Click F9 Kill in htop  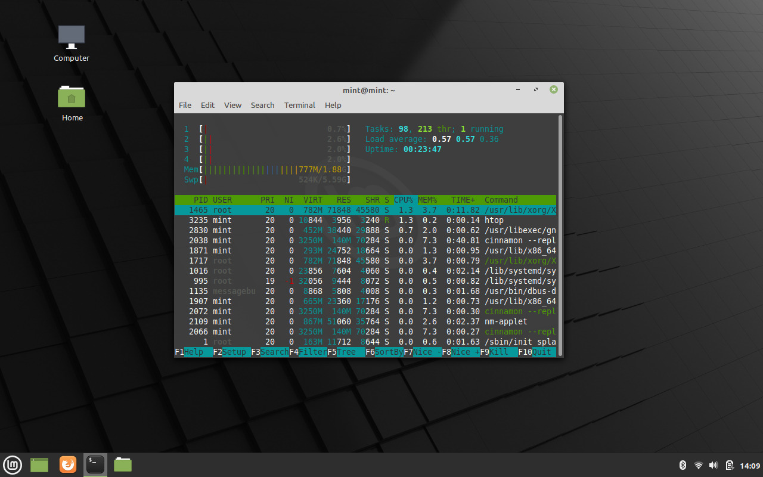coord(499,352)
